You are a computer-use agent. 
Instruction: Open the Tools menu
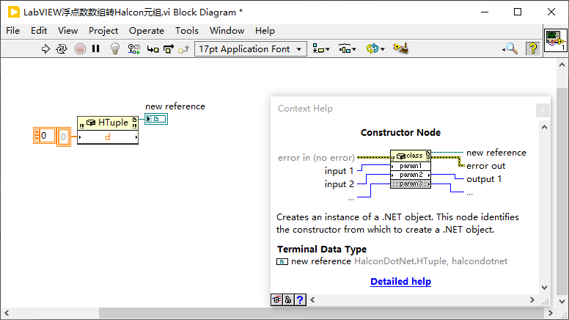[x=187, y=31]
